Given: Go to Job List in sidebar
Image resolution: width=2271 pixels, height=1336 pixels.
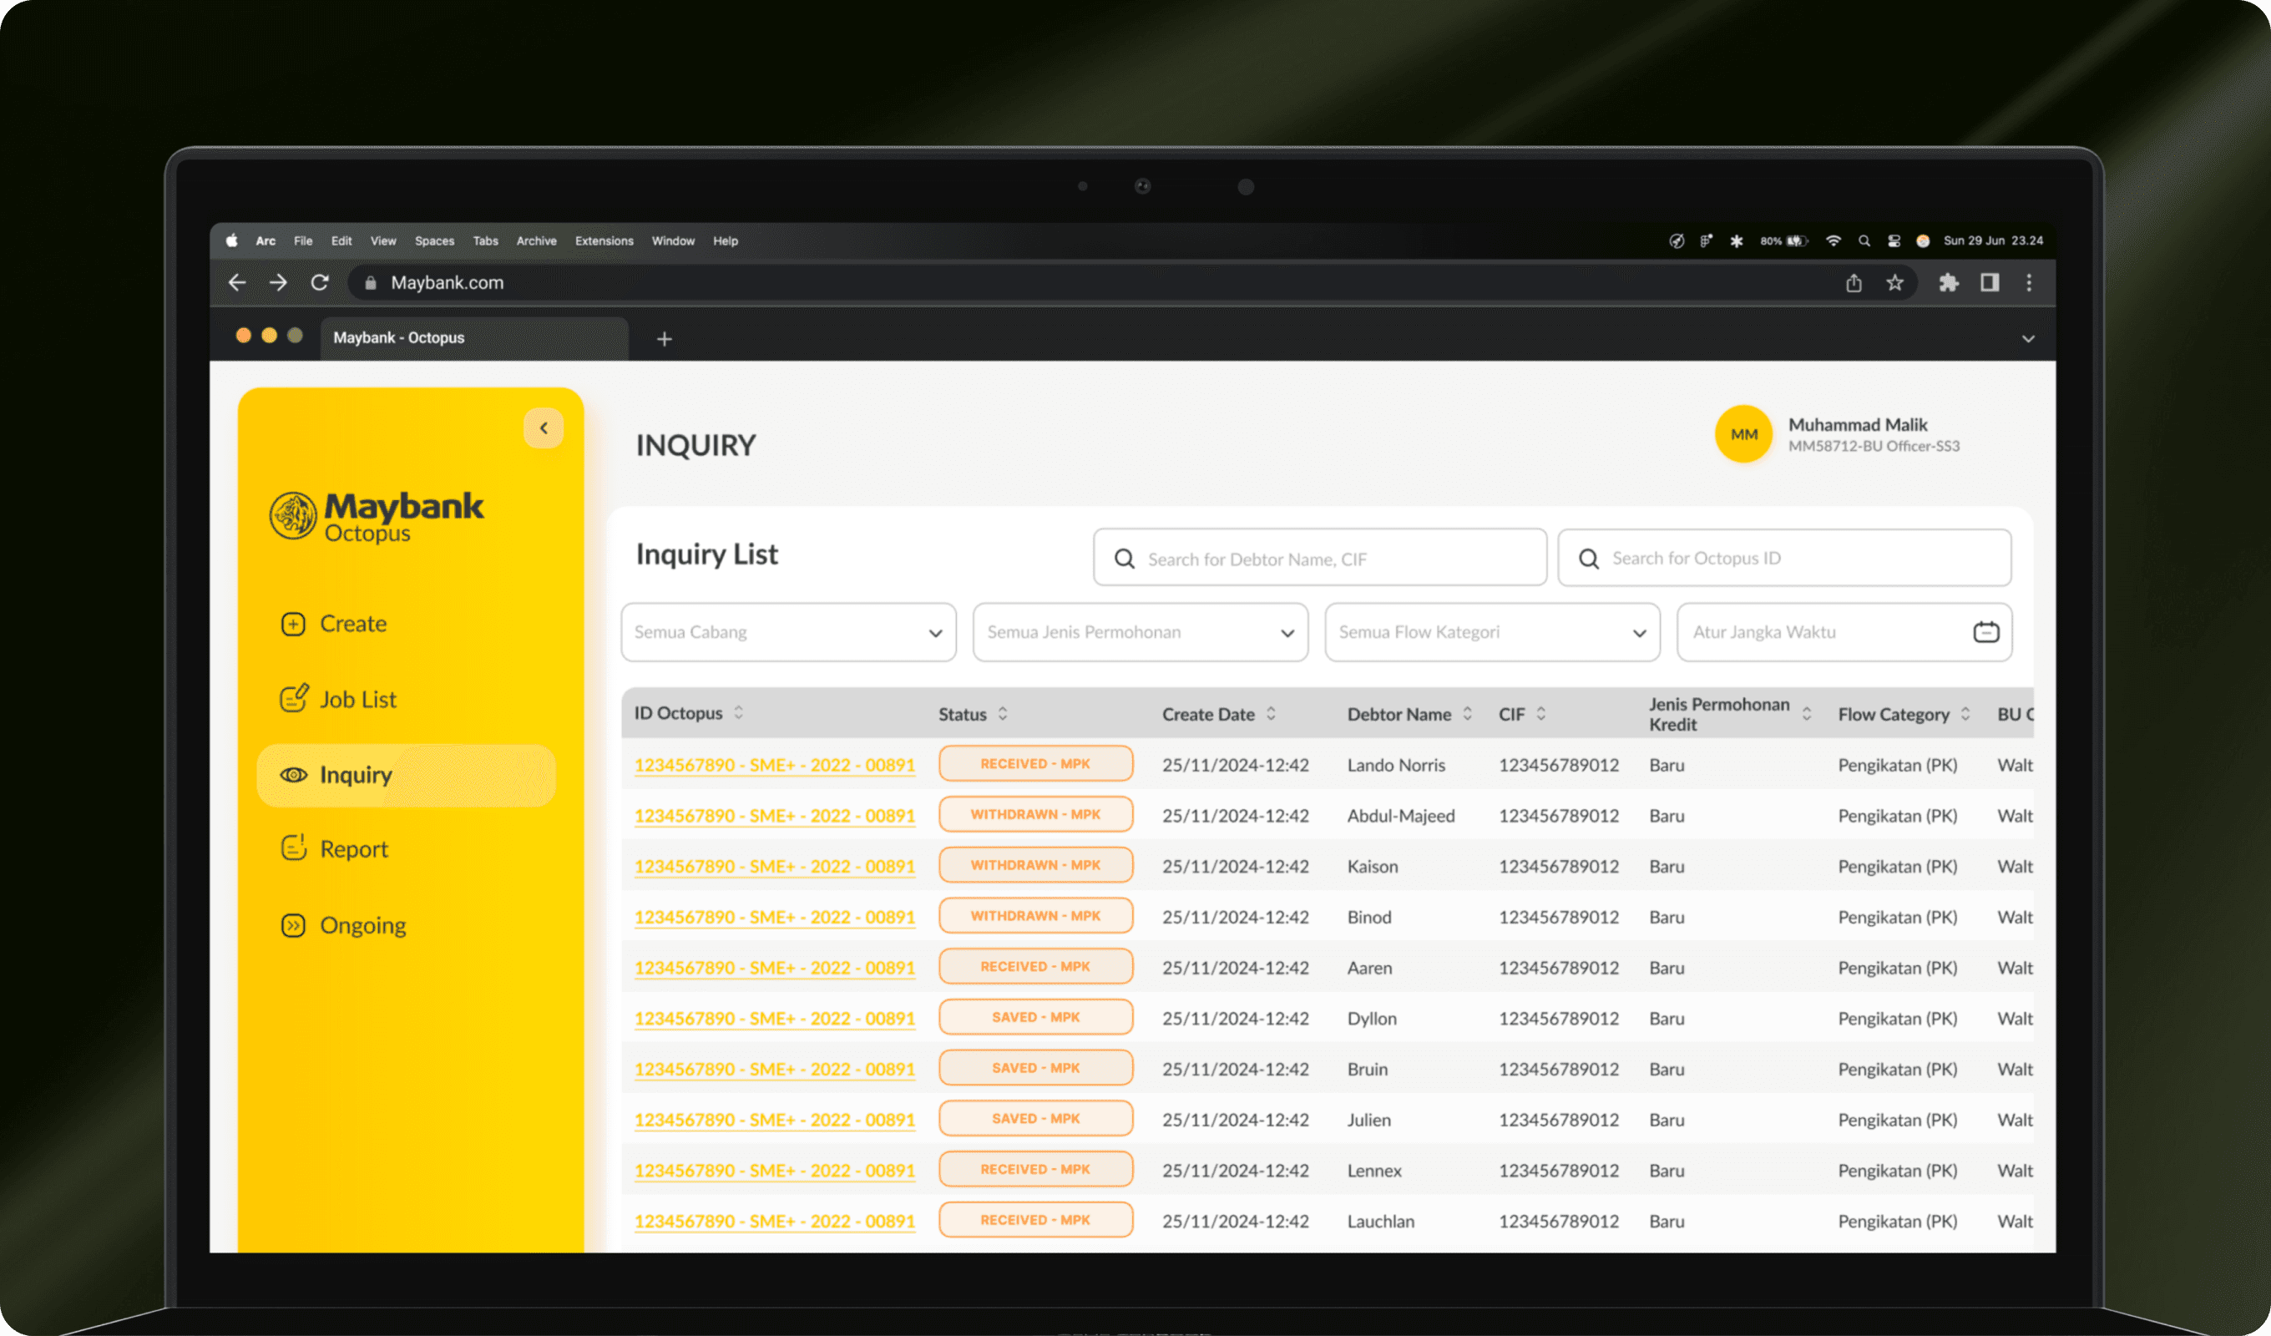Looking at the screenshot, I should point(357,700).
